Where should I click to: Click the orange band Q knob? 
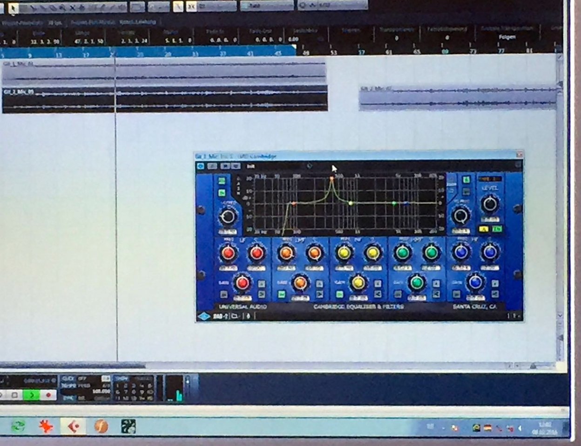pos(315,253)
